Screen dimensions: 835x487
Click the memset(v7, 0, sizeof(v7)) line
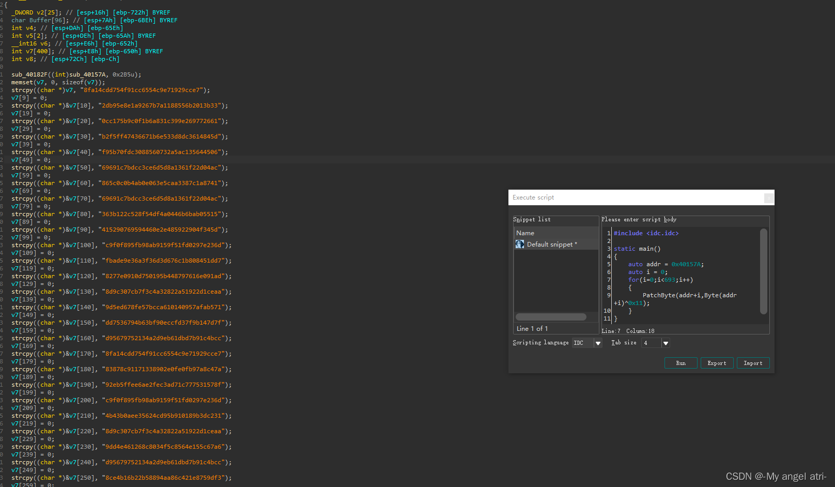(58, 82)
